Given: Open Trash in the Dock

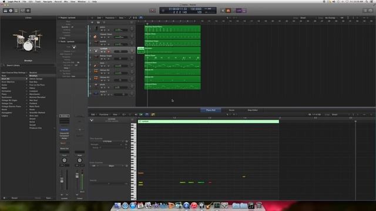Looking at the screenshot, I should pos(258,206).
